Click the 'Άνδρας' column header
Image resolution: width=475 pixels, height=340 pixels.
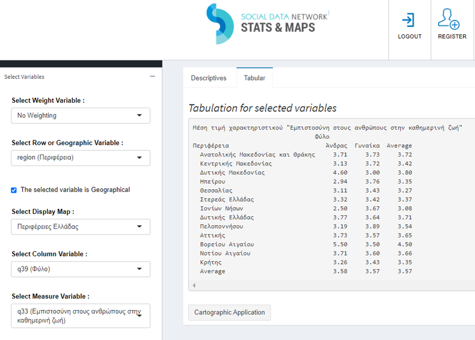(336, 146)
